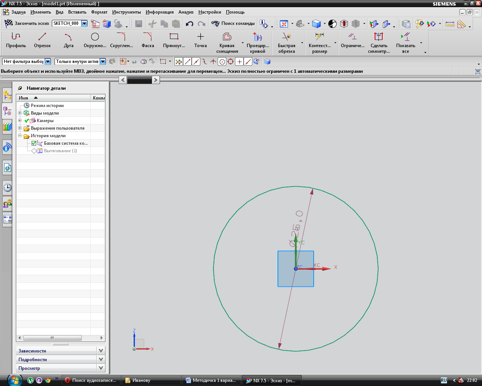
Task: Select Контекстный размер inferred dimension tool
Action: point(319,43)
